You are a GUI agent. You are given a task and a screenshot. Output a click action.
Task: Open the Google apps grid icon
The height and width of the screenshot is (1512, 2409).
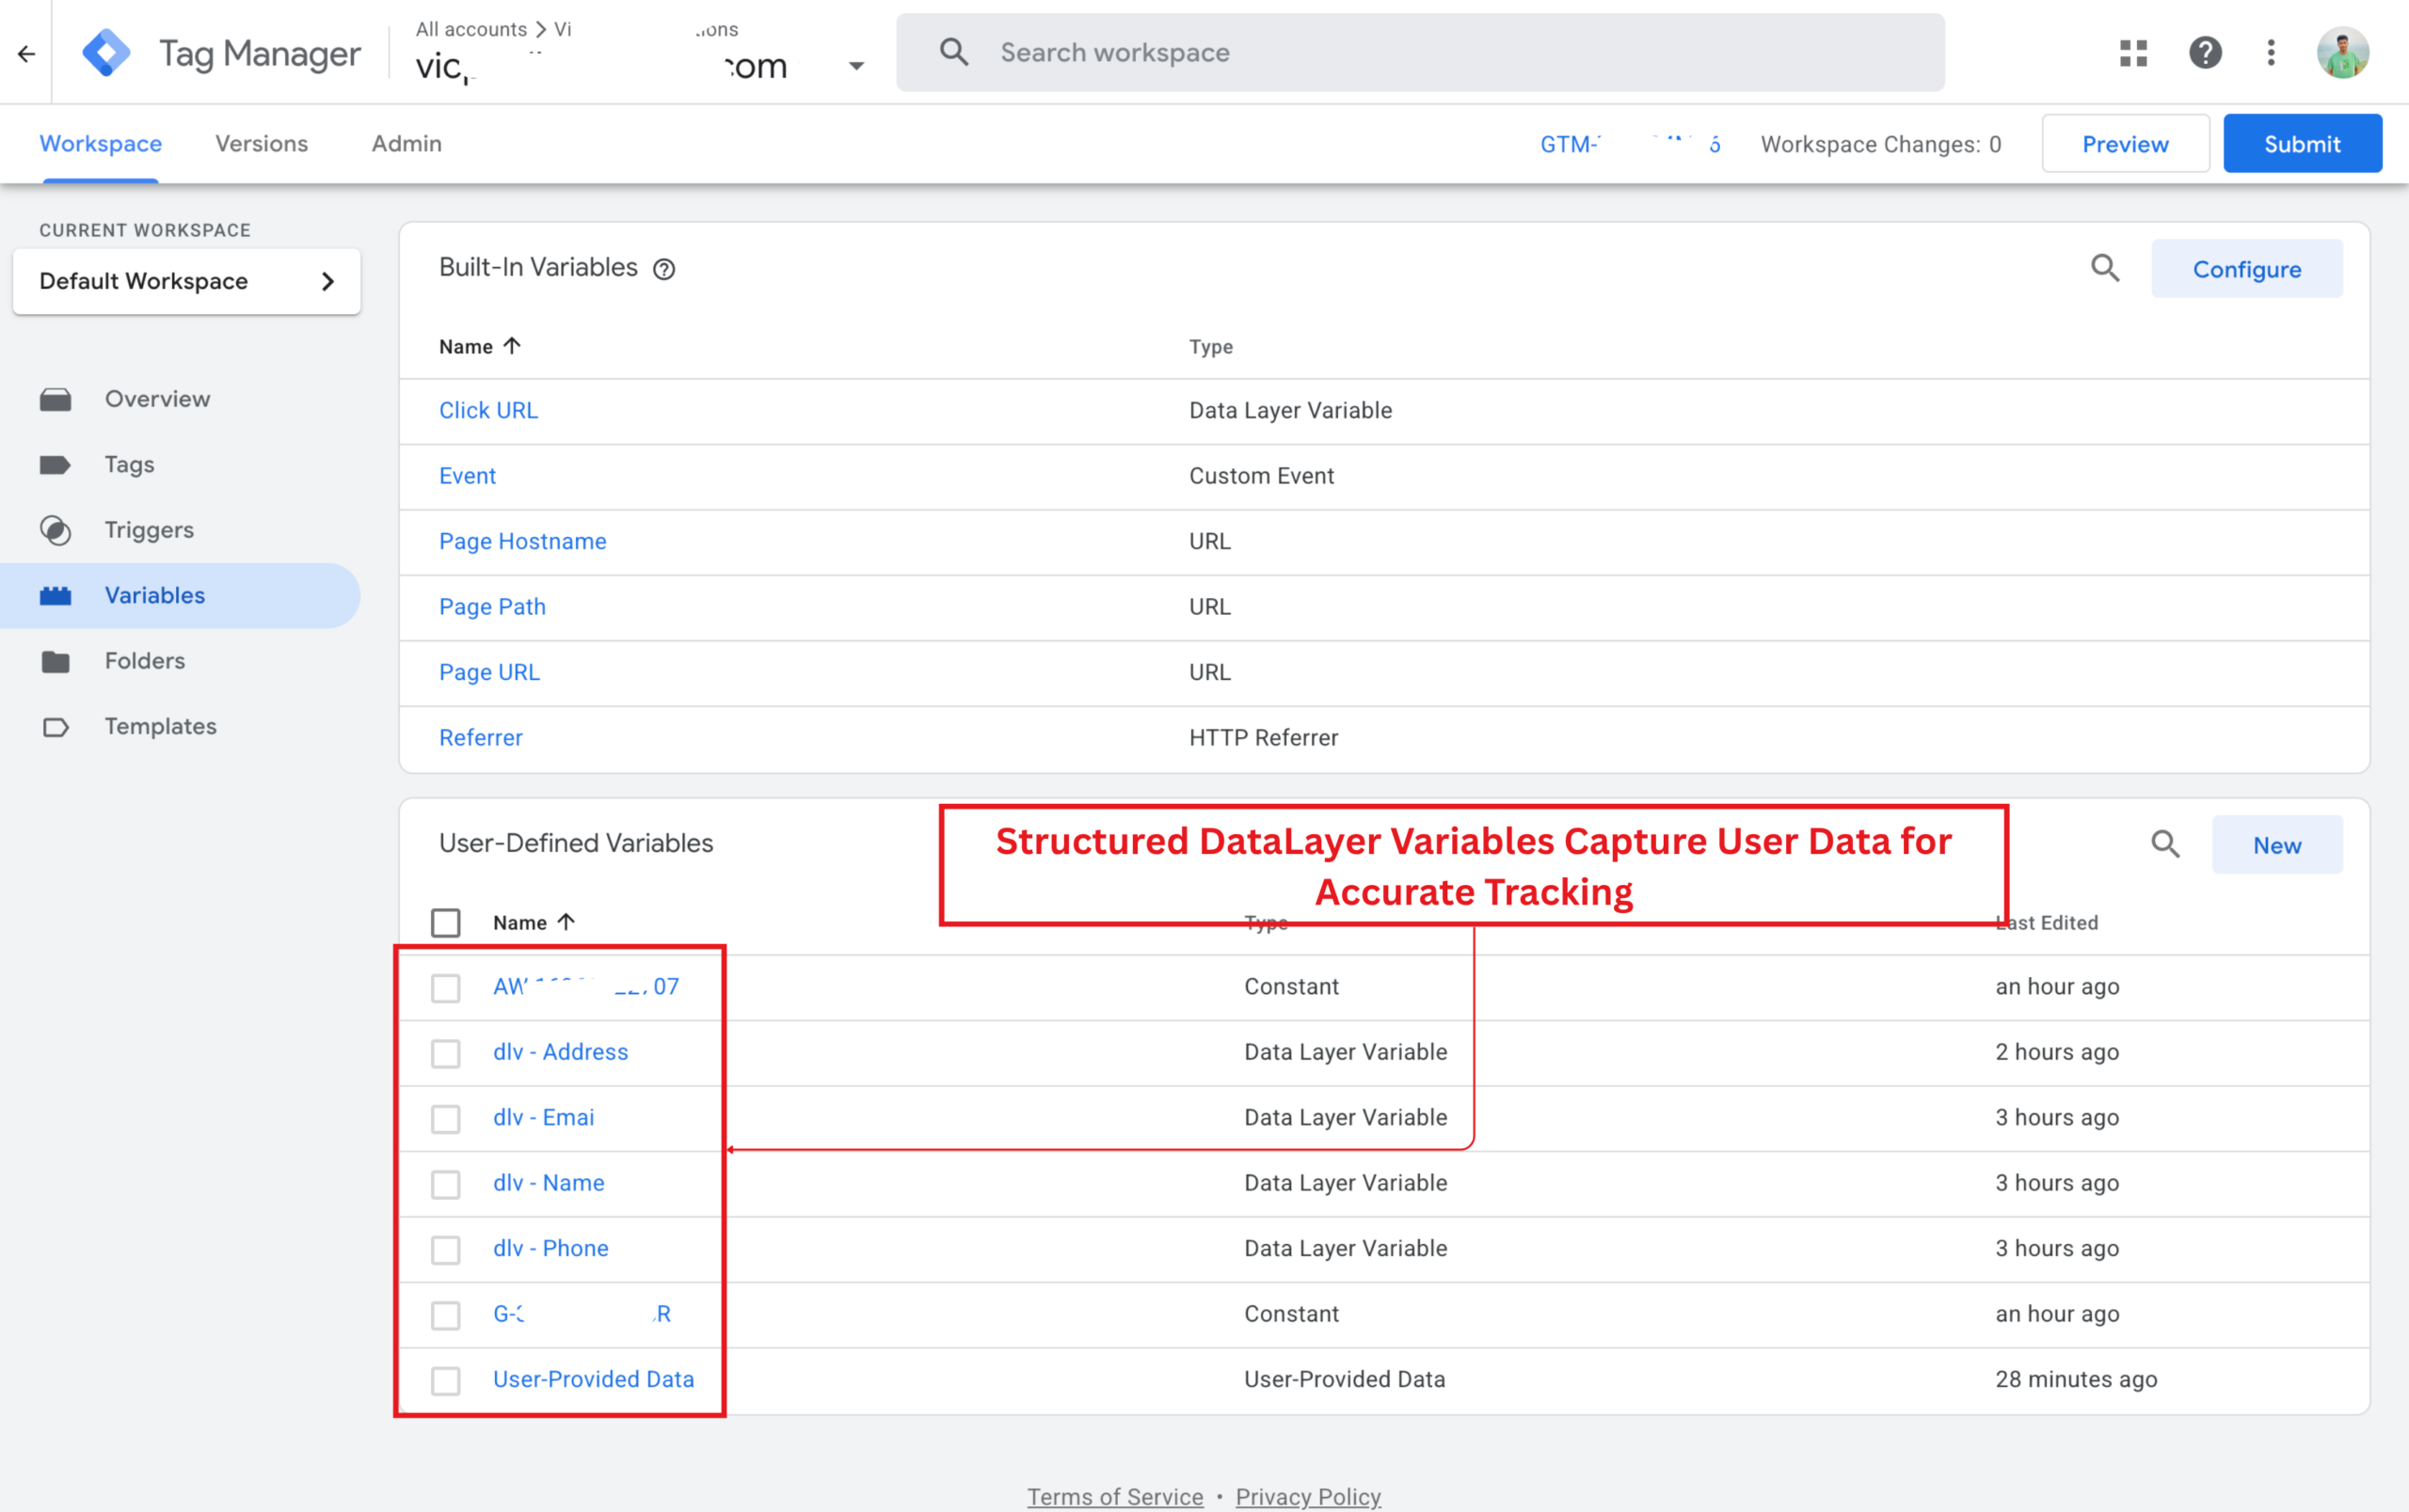tap(2133, 53)
